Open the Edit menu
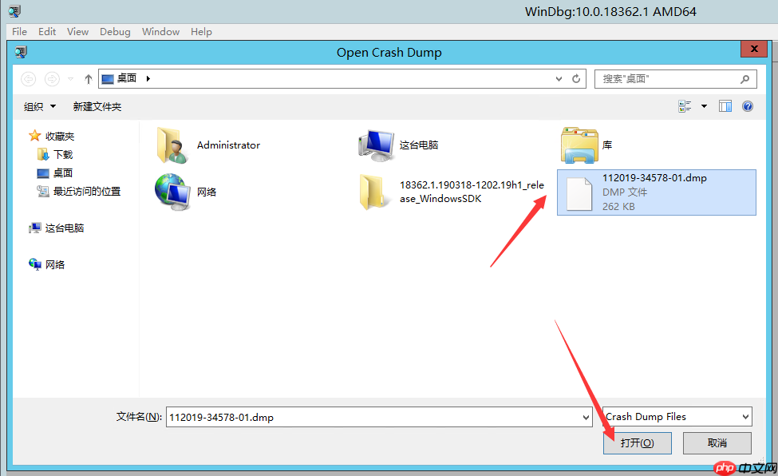Viewport: 778px width, 476px height. tap(47, 32)
